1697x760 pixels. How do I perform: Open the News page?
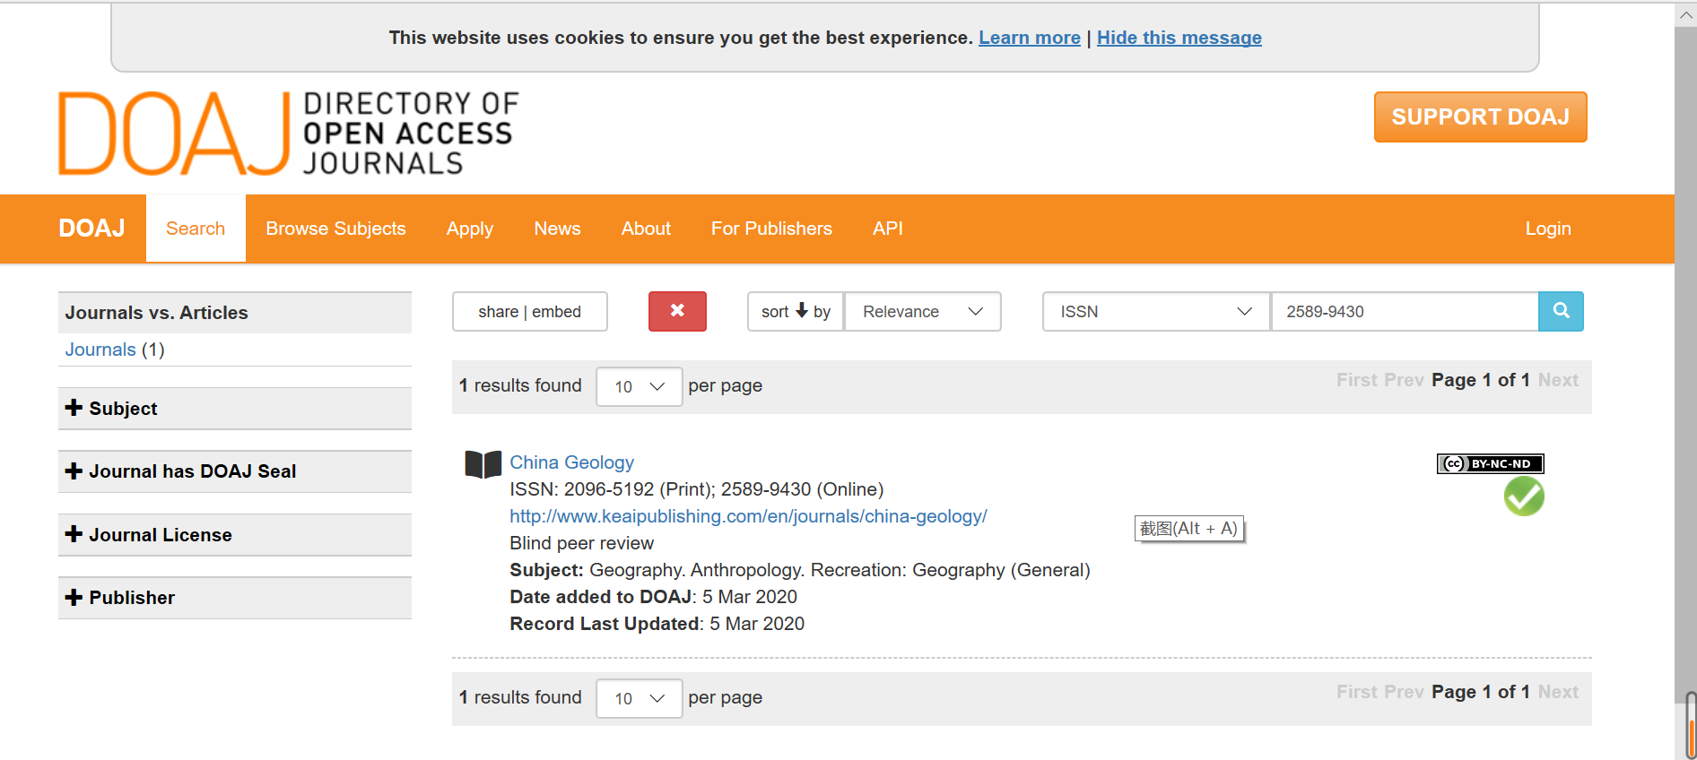pos(557,229)
